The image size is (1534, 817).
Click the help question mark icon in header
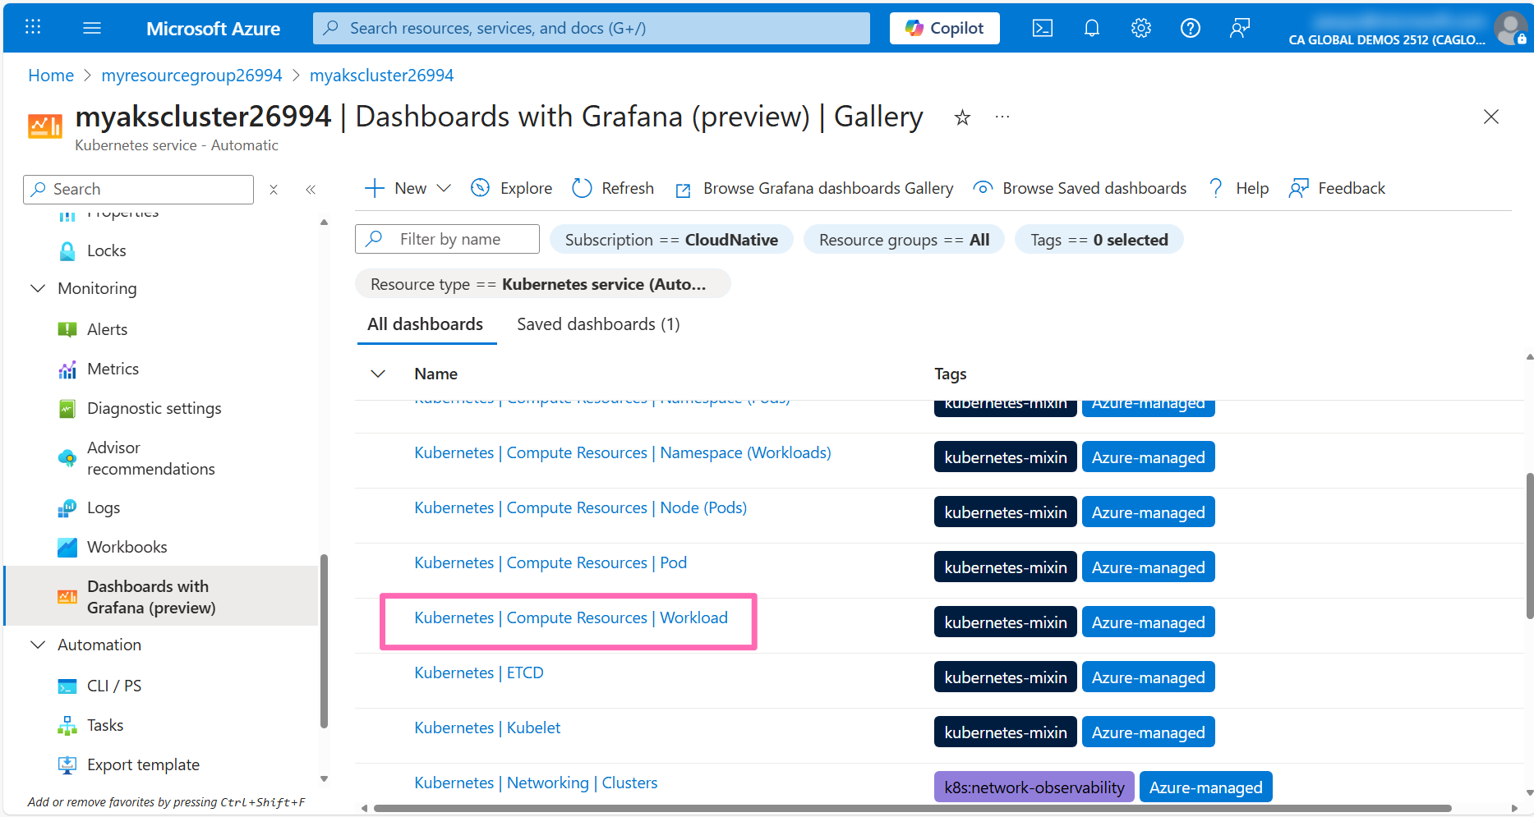(1190, 28)
